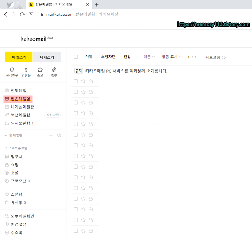Open mailbox settings gear icon in 내 메일함
The height and width of the screenshot is (238, 252).
[59, 135]
